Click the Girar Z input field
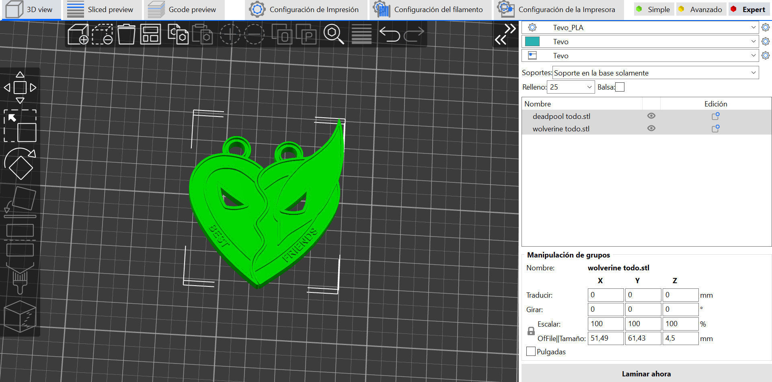This screenshot has width=772, height=382. 680,309
